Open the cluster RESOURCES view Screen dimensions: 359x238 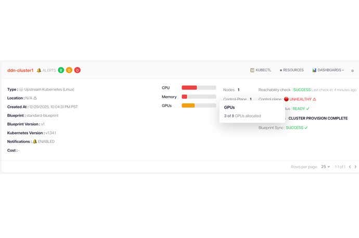(x=292, y=70)
